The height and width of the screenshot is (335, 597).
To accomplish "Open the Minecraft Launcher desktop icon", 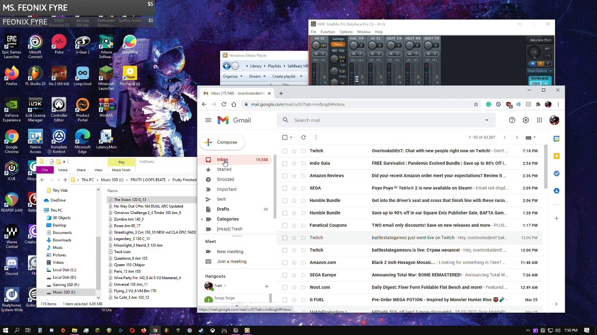I will click(x=106, y=78).
